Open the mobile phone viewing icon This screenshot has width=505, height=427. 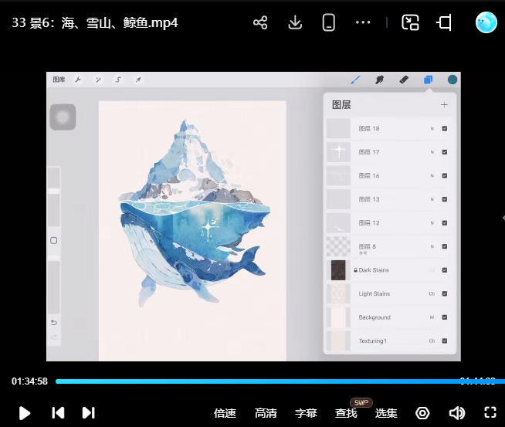pyautogui.click(x=329, y=22)
